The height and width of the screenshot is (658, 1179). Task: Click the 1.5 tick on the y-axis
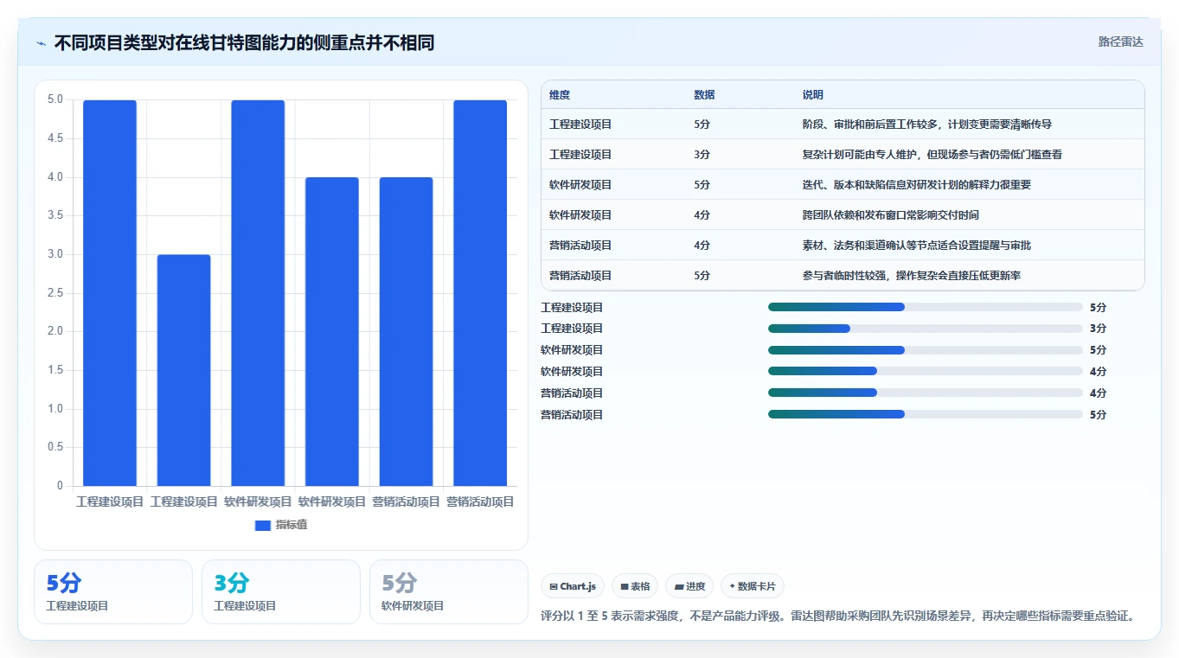[54, 370]
